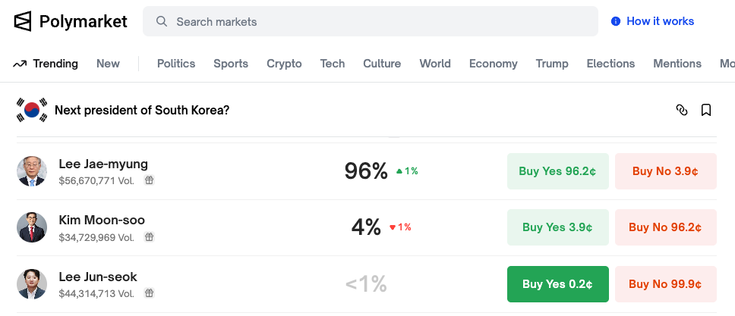
Task: Select the Elections category tab
Action: pos(610,64)
